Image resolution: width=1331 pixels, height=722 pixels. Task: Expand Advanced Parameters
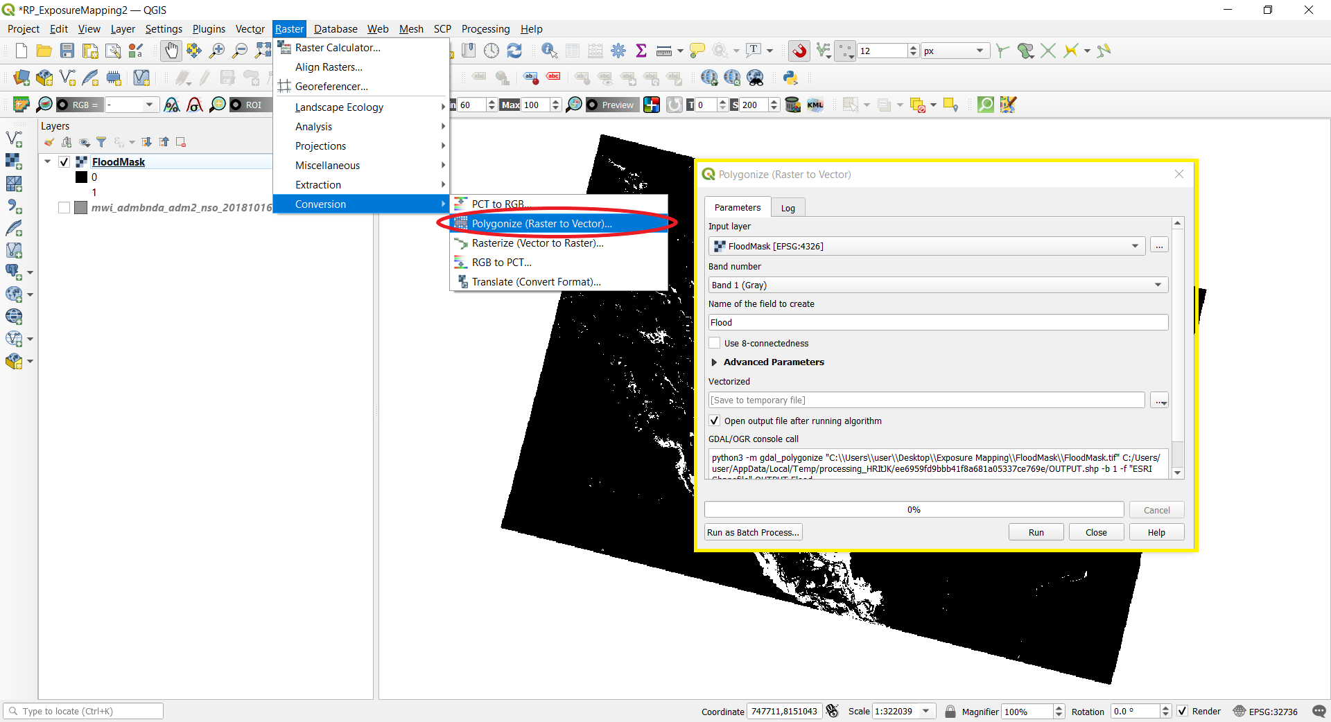715,362
